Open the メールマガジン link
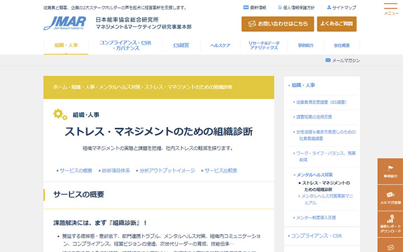 tap(343, 60)
